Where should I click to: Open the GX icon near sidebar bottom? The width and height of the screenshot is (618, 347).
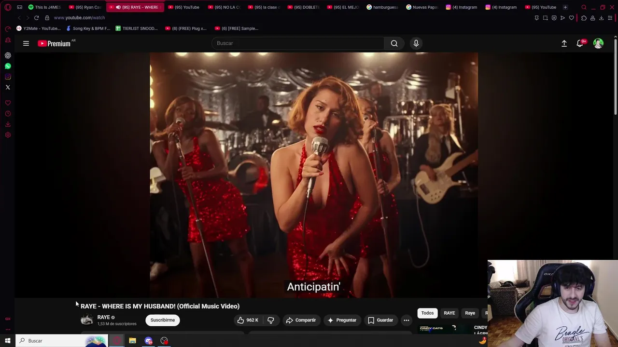[x=8, y=319]
